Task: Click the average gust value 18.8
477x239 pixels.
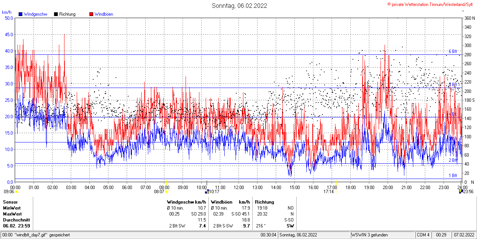Action: (x=246, y=220)
